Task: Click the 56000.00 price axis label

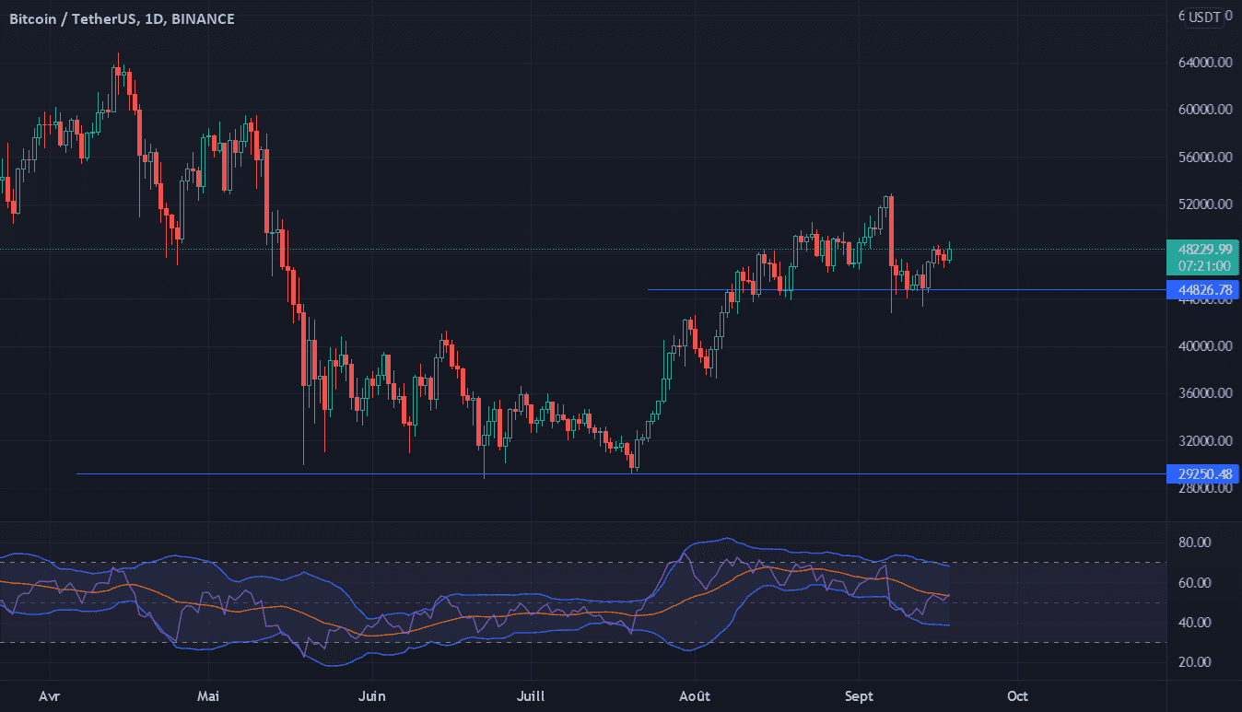Action: point(1206,158)
